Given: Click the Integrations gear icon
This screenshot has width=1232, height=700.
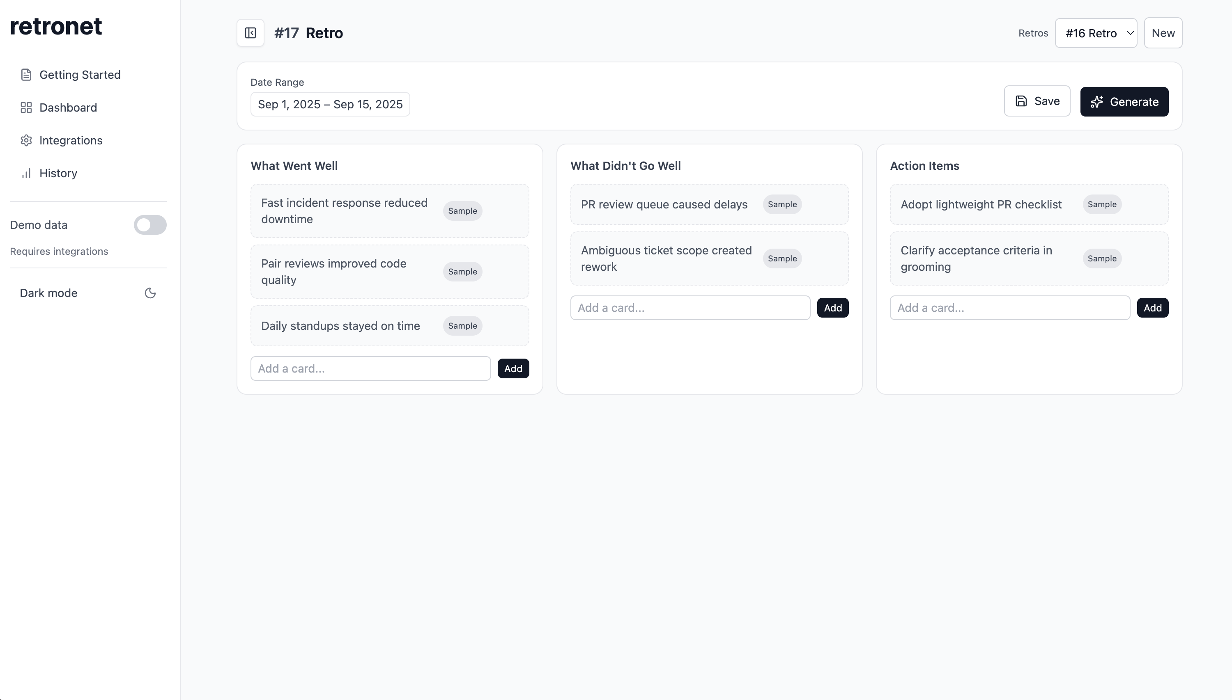Looking at the screenshot, I should (26, 140).
